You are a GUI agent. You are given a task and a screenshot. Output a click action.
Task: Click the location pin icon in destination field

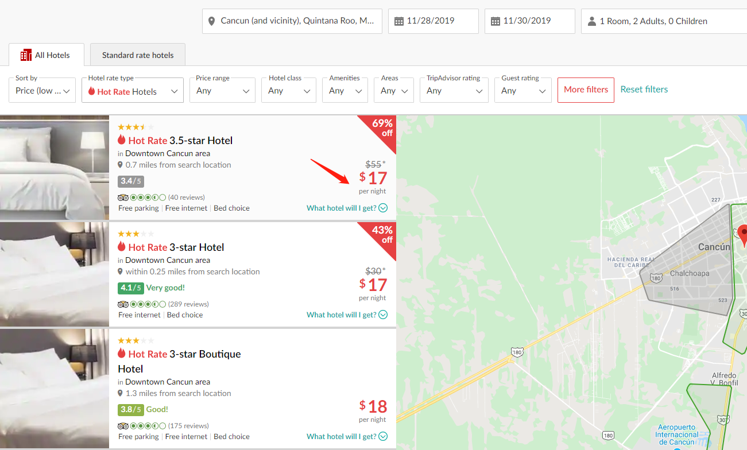click(x=212, y=21)
